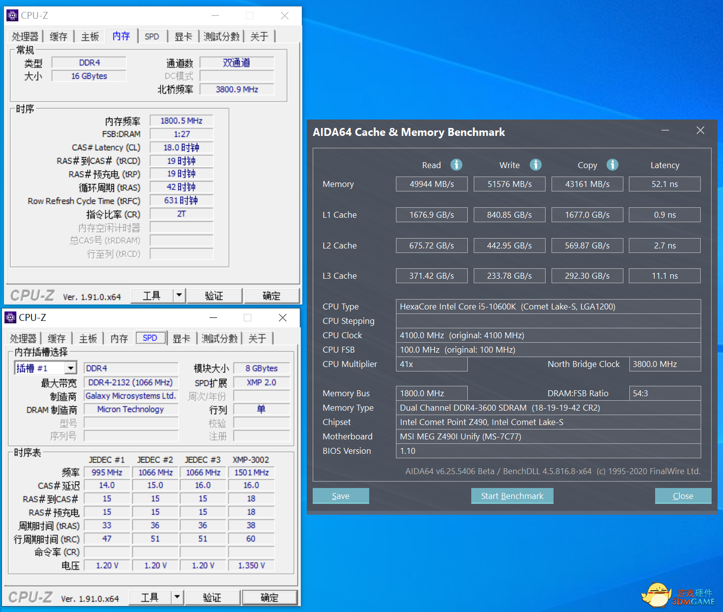Select 主板 tab in bottom CPU-Z window
723x612 pixels.
click(x=88, y=339)
